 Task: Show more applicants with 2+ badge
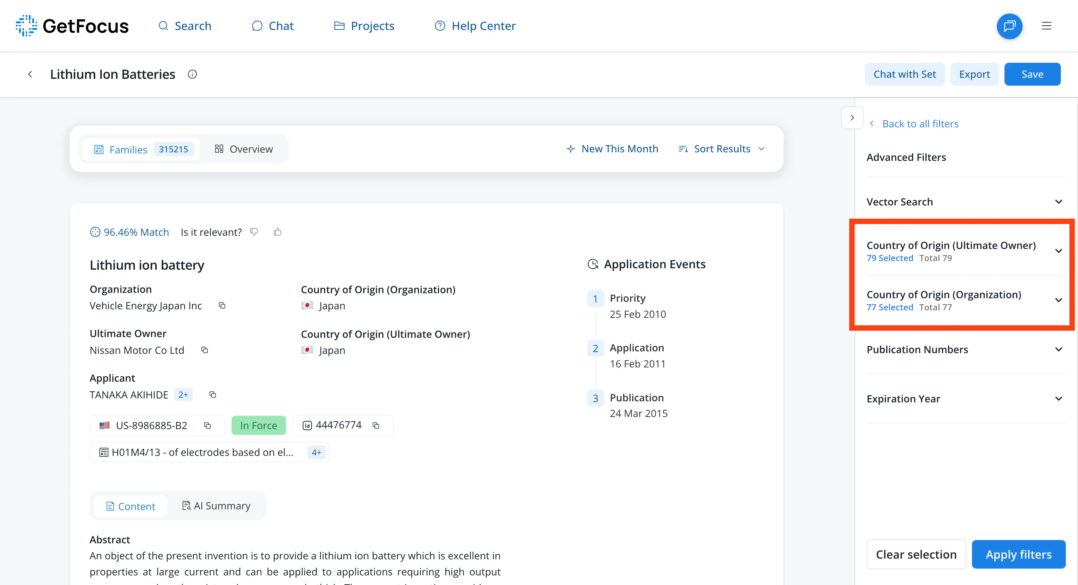[183, 394]
